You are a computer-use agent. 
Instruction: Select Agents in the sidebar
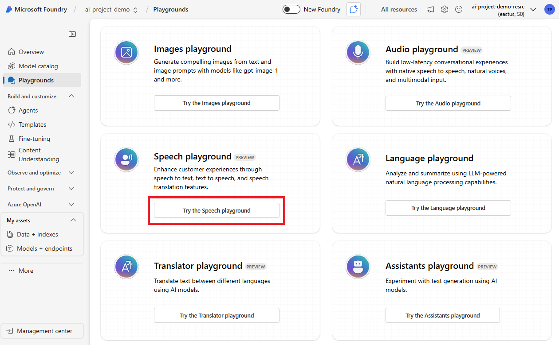tap(42, 110)
